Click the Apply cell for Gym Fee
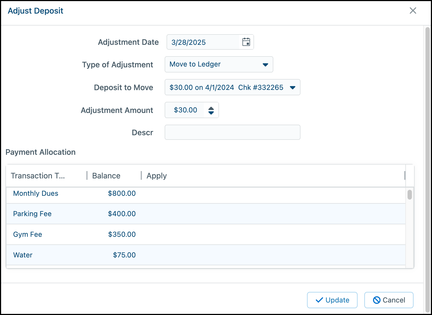Image resolution: width=432 pixels, height=315 pixels. (x=273, y=234)
